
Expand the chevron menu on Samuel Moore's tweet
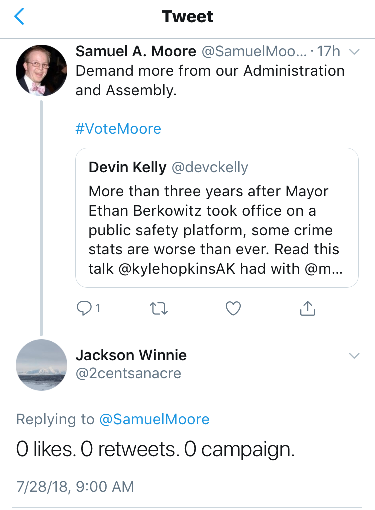(x=354, y=52)
